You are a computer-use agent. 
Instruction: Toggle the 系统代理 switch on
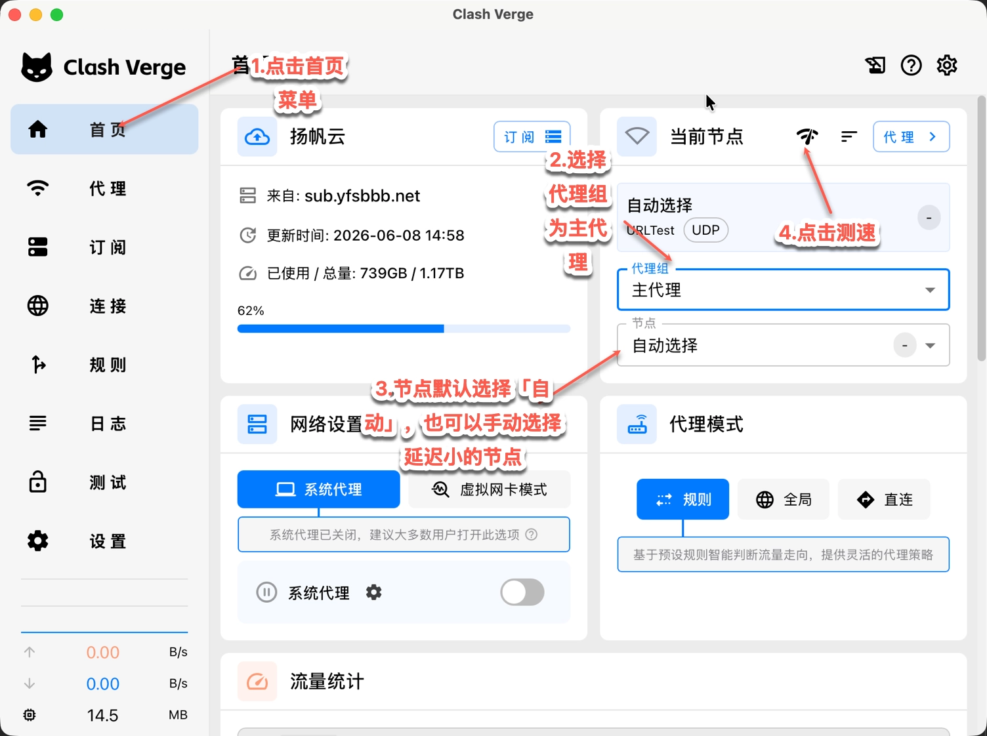(522, 592)
